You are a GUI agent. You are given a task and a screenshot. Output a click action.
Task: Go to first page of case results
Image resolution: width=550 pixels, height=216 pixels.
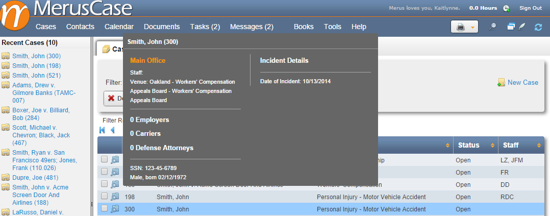coord(103,130)
